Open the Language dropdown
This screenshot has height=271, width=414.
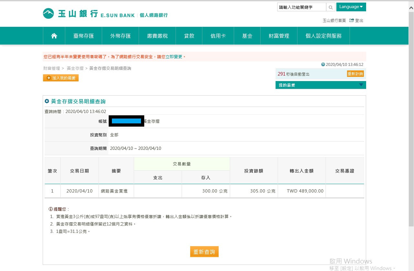pos(351,7)
